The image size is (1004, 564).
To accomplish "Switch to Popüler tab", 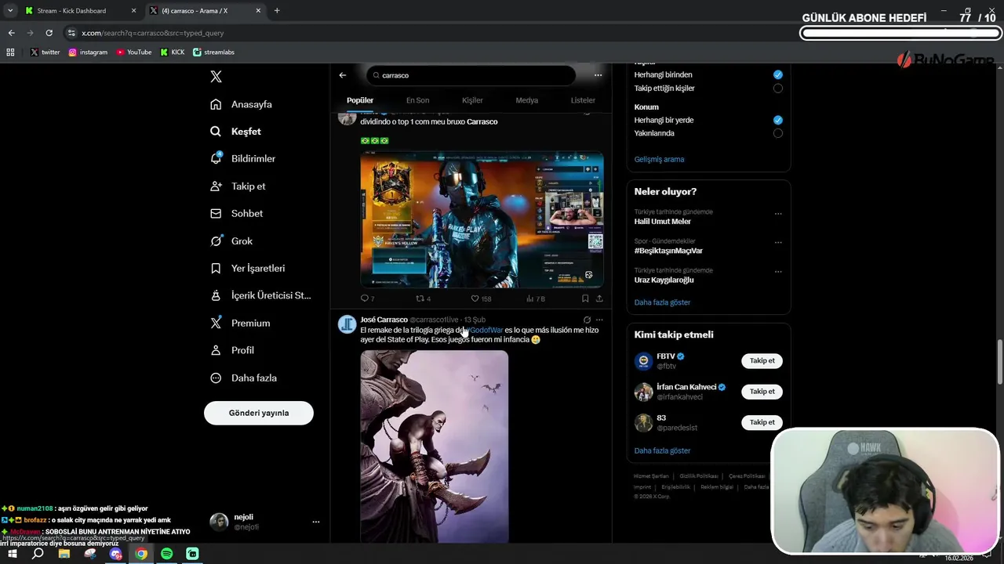I will 360,100.
